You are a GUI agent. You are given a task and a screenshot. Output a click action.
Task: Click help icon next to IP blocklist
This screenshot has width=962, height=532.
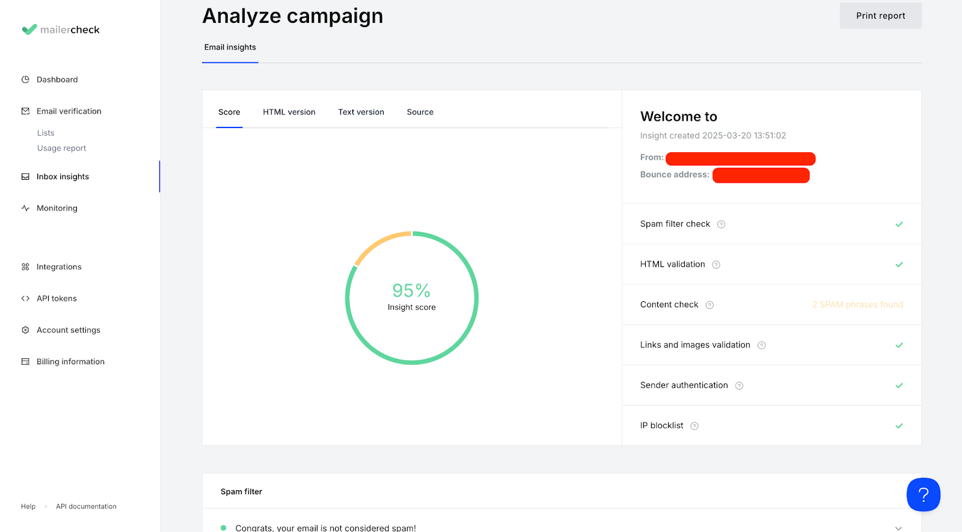click(694, 426)
